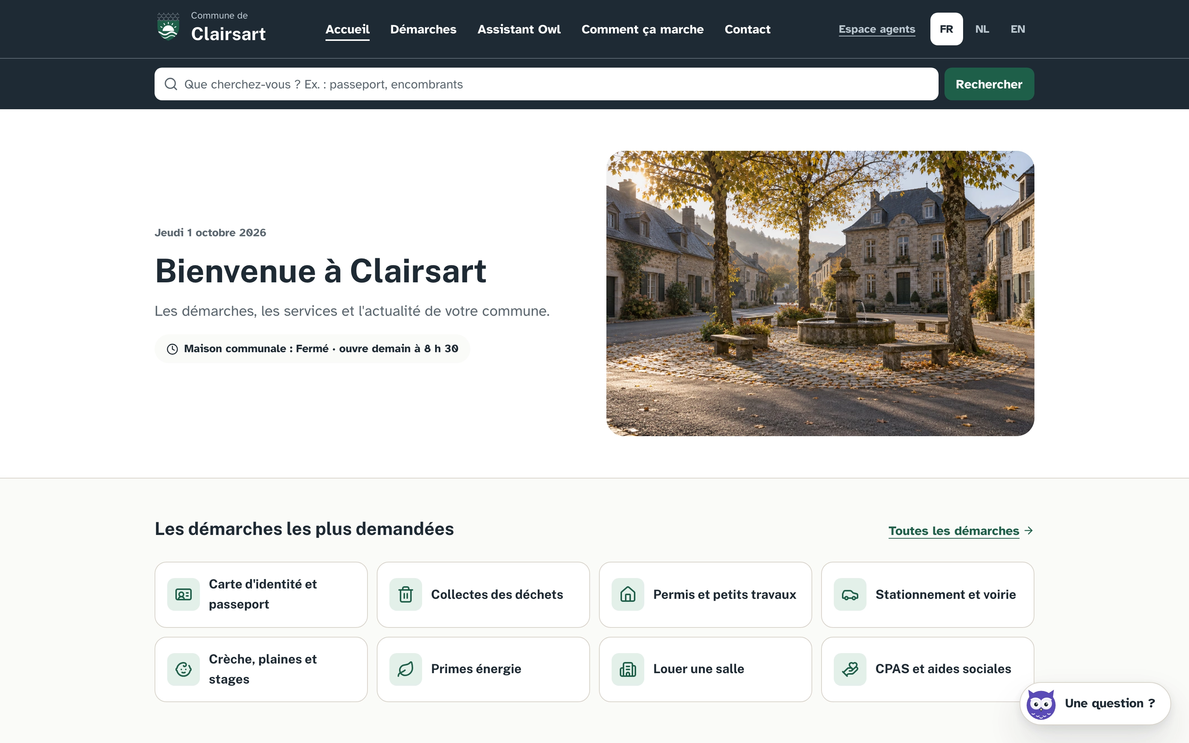Screen dimensions: 1189x743
Task: Click the trash bin icon for Collectes
Action: pos(405,595)
